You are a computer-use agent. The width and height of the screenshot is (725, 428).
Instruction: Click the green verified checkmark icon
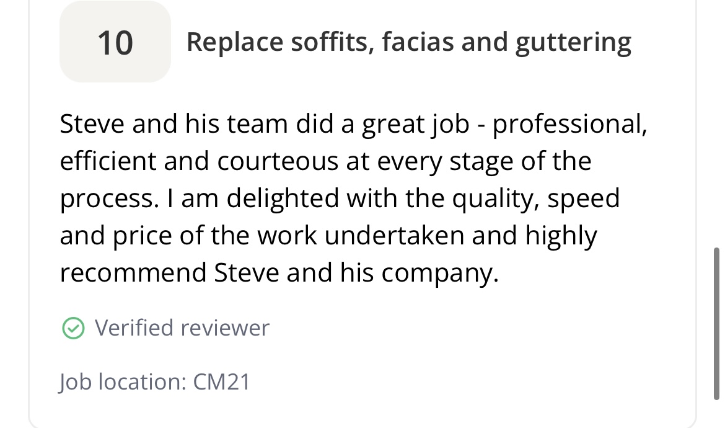click(74, 328)
